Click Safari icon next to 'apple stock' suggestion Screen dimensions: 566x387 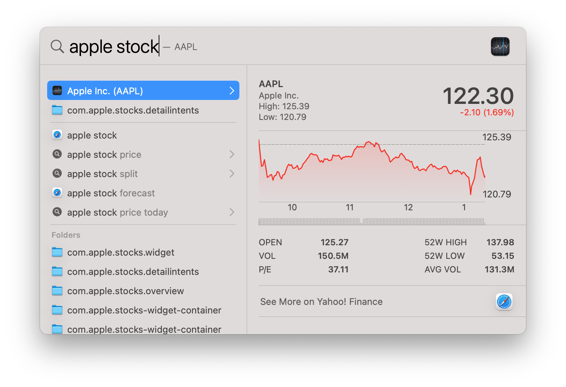[57, 135]
